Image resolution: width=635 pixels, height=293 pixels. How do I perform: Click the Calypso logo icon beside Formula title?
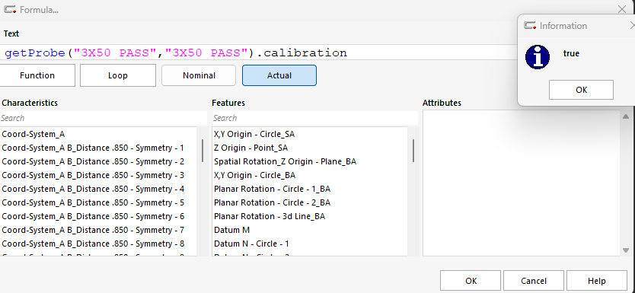(x=10, y=10)
